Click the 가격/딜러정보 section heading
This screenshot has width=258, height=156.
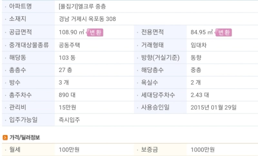point(25,137)
